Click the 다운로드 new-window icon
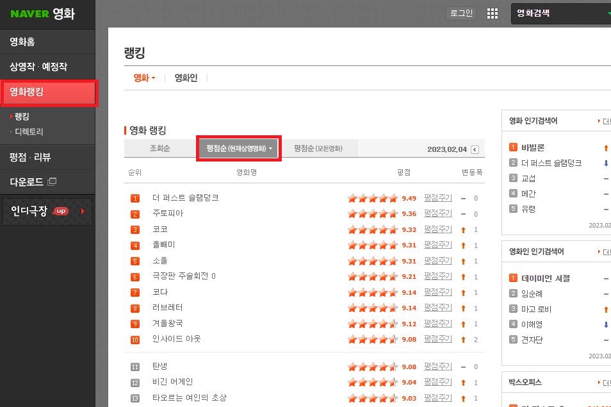The height and width of the screenshot is (407, 611). [x=52, y=181]
